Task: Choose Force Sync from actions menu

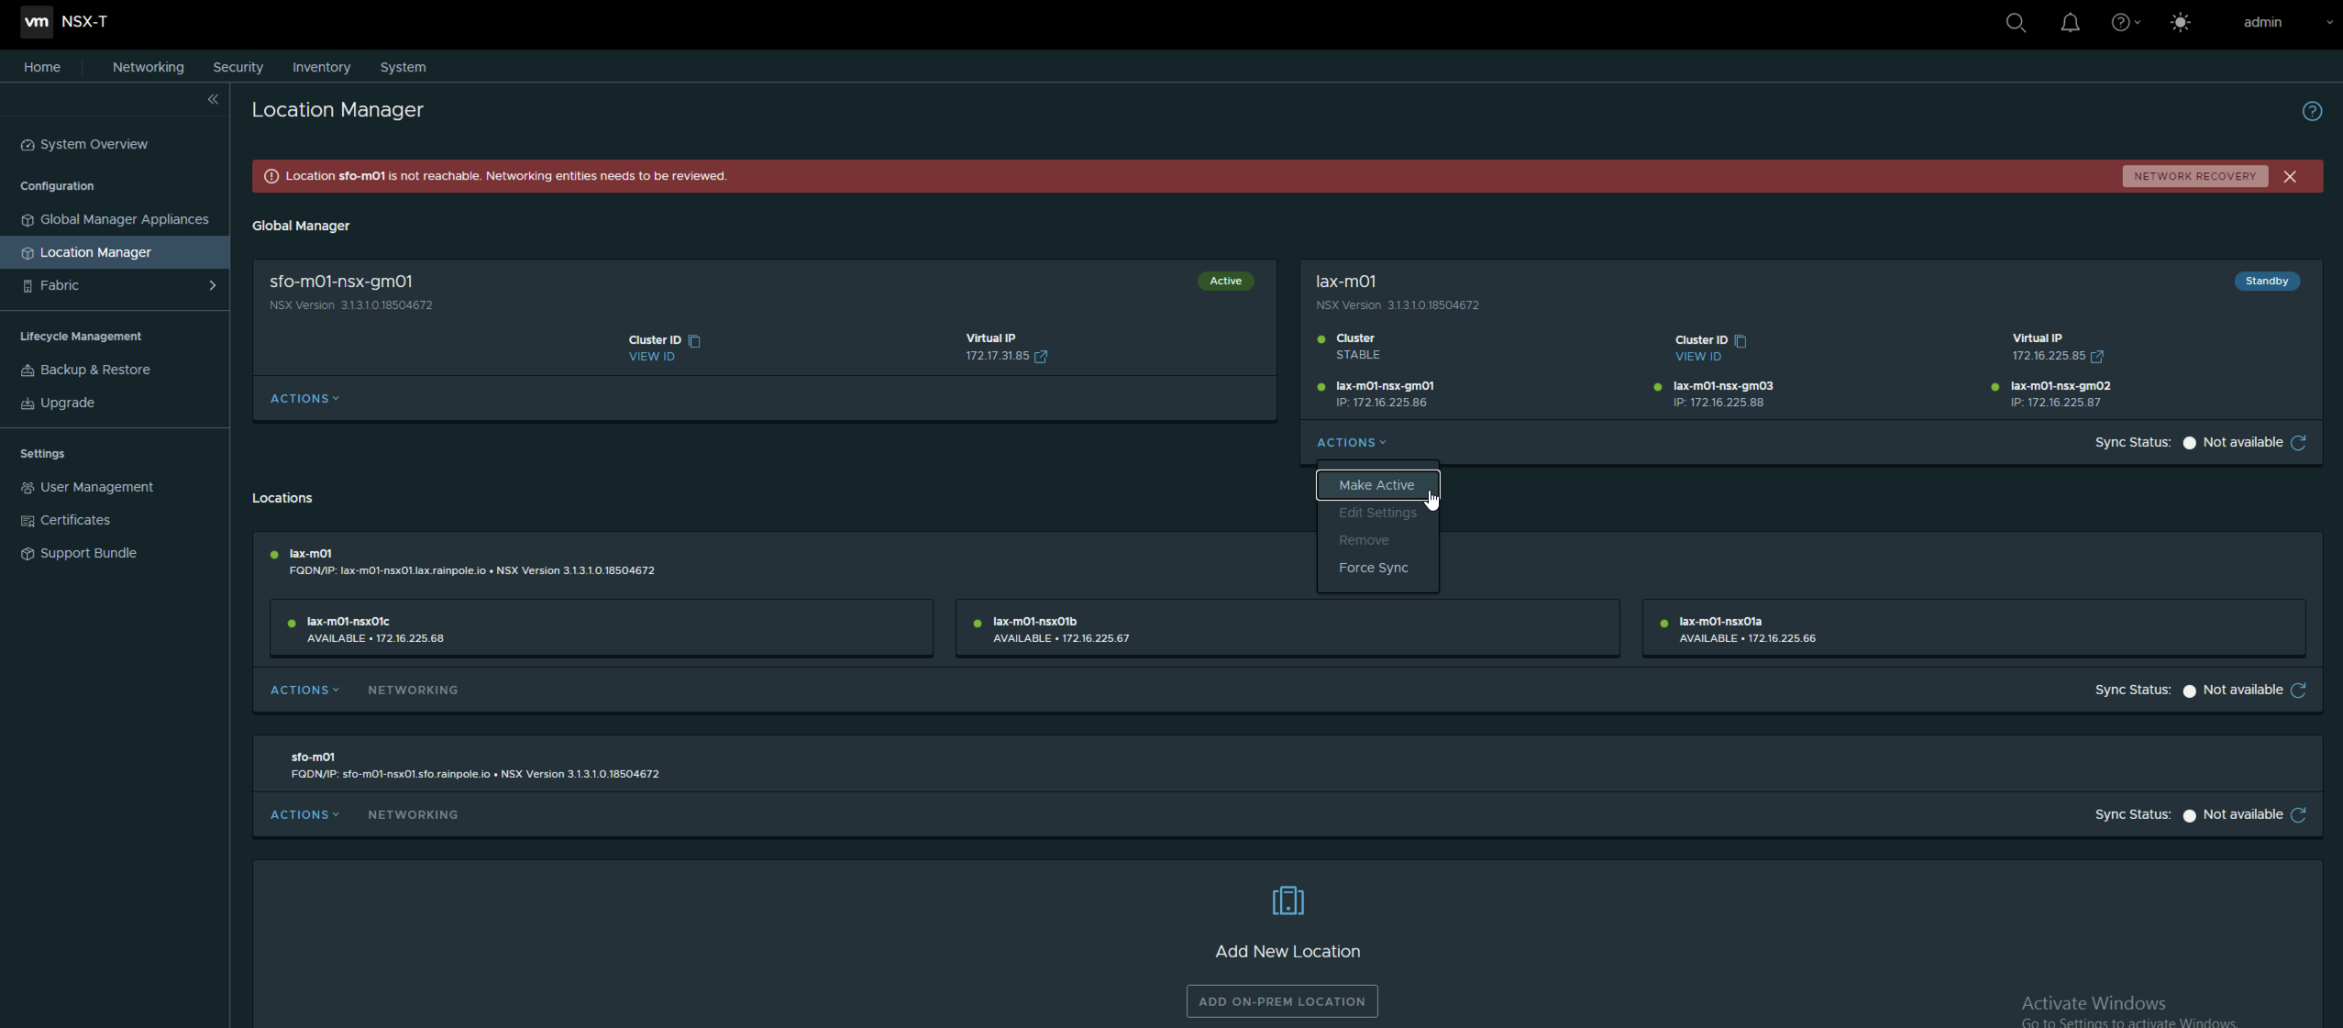Action: click(1373, 568)
